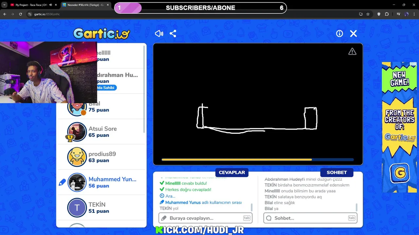The height and width of the screenshot is (235, 419).
Task: Exit the room with the X icon
Action: 354,34
